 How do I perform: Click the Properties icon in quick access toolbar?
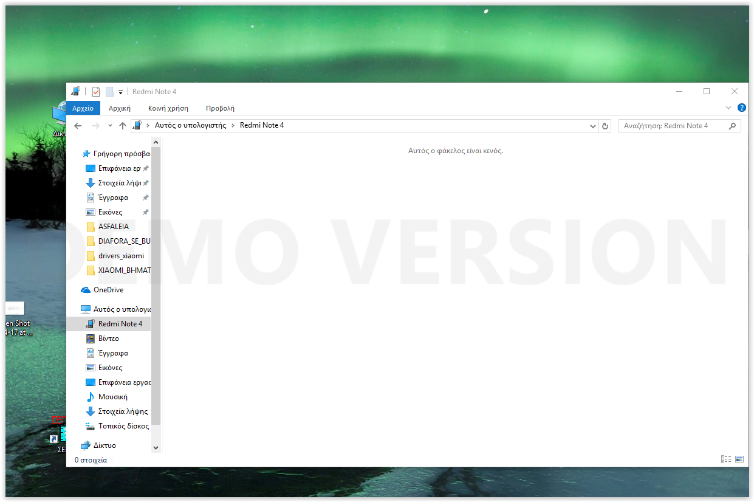(96, 92)
